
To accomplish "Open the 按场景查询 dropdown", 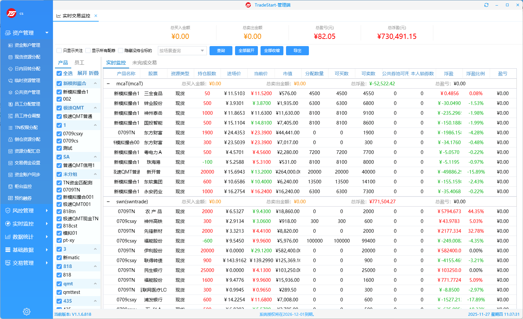I will tap(182, 51).
